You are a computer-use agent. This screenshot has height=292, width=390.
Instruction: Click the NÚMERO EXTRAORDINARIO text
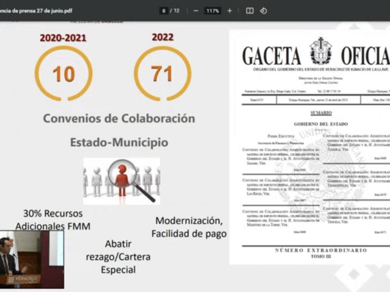click(x=321, y=250)
